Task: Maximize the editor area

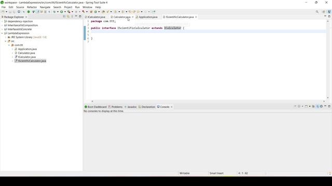Action: pos(329,16)
